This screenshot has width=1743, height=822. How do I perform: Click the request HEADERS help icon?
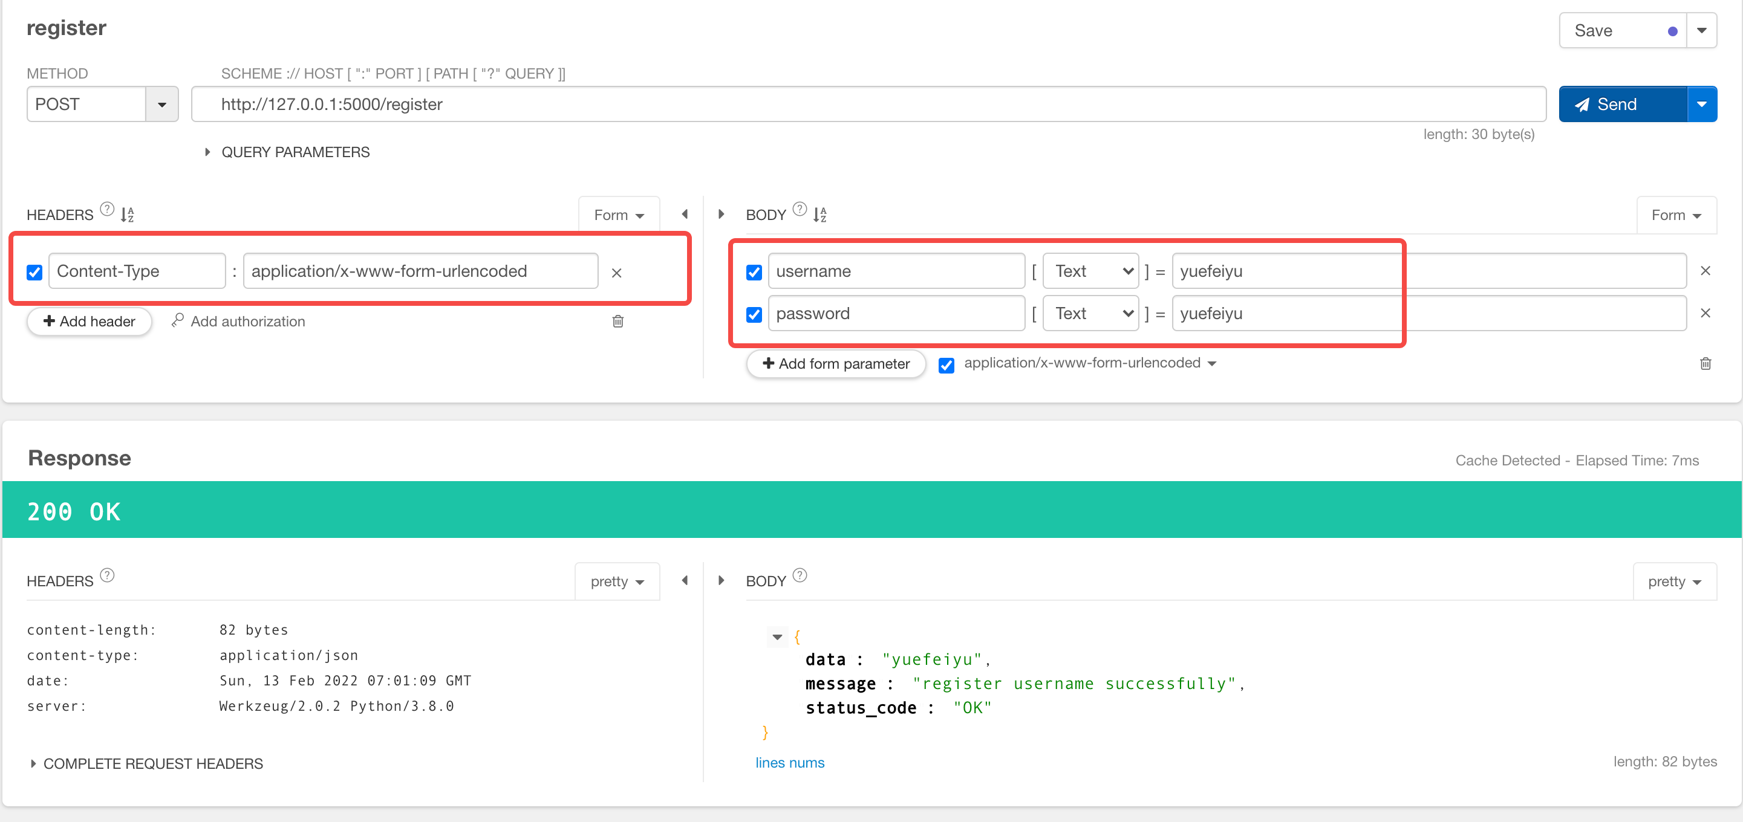[107, 209]
